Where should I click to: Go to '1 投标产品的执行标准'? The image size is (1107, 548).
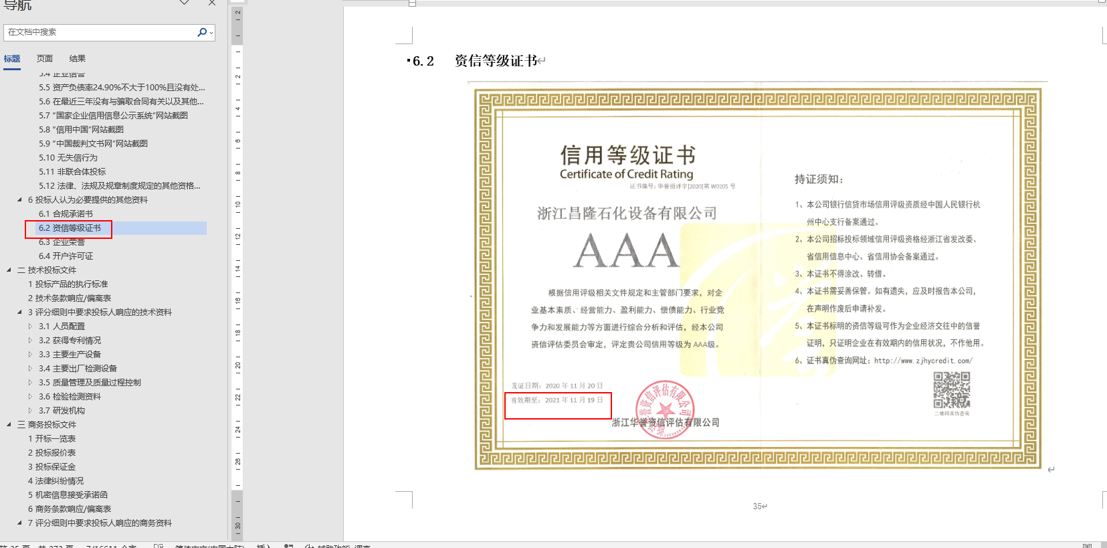[x=68, y=284]
